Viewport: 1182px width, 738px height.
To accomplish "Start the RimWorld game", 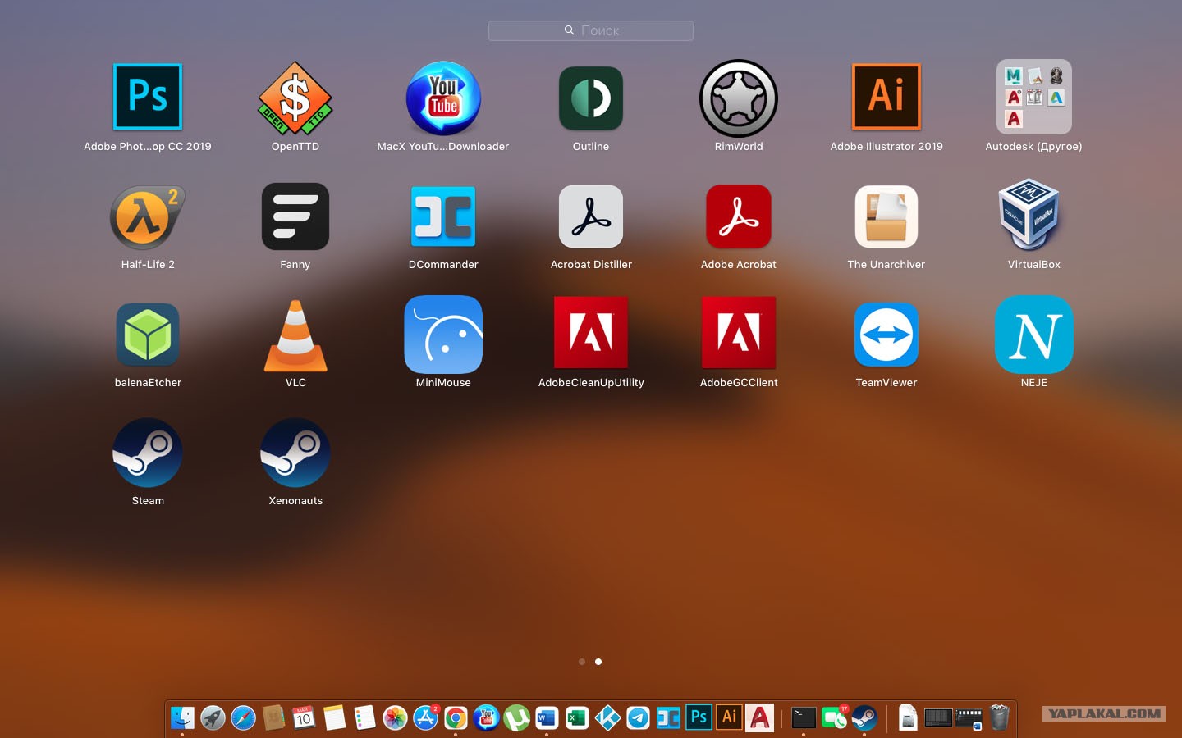I will [x=739, y=98].
